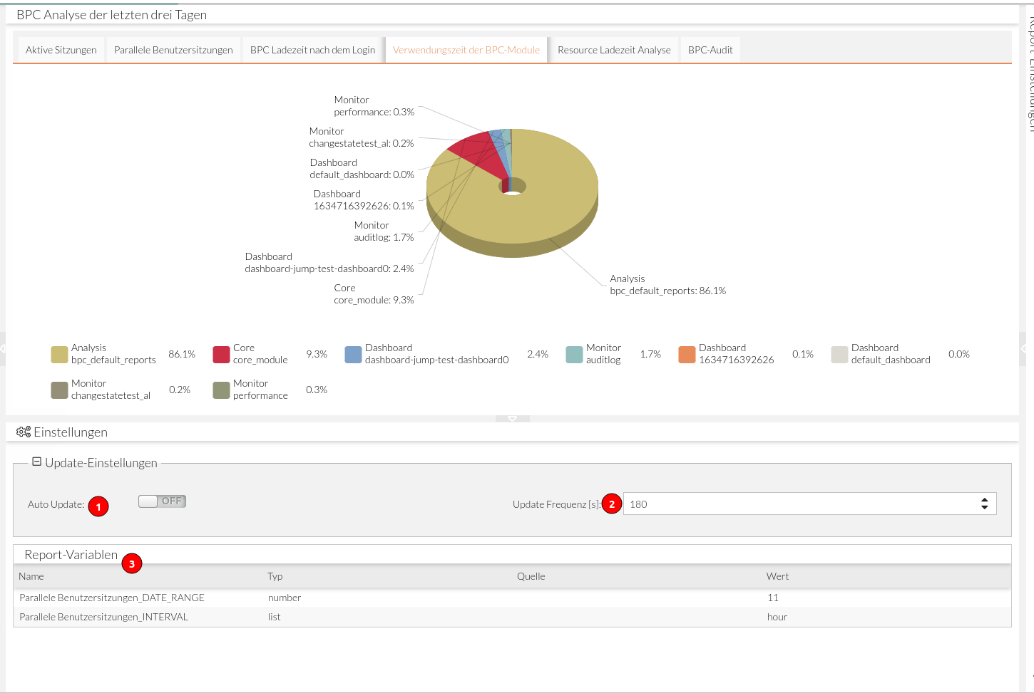Viewport: 1034px width, 693px height.
Task: Click the downward triangle divider below the legend
Action: coord(512,419)
